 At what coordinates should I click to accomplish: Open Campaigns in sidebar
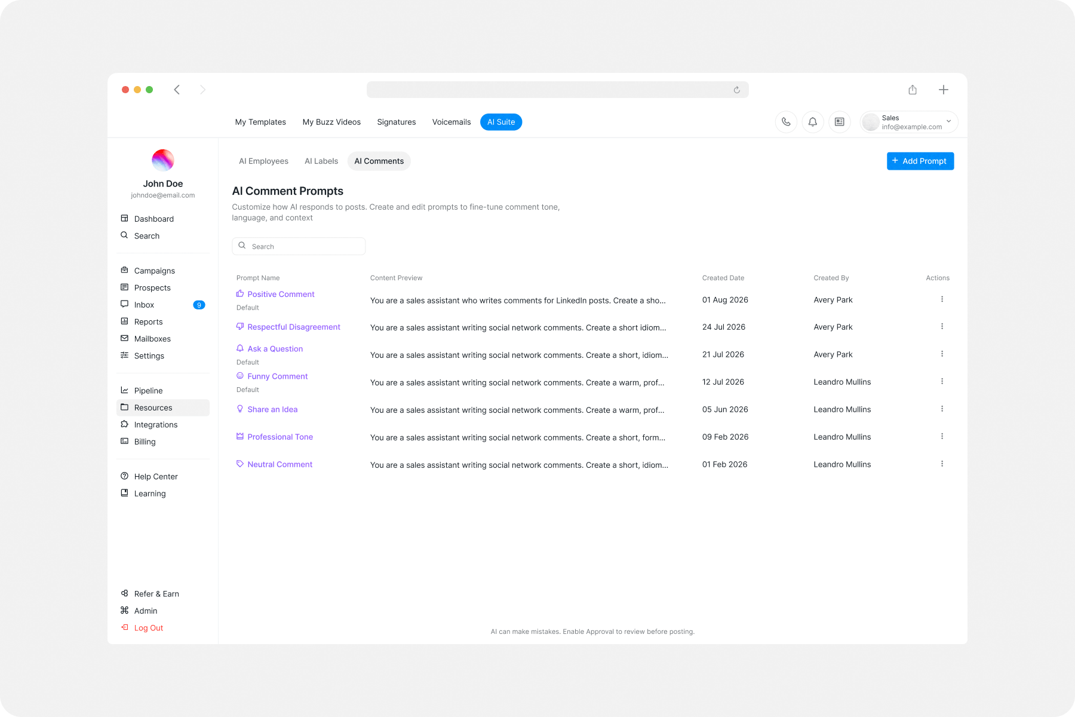click(154, 271)
